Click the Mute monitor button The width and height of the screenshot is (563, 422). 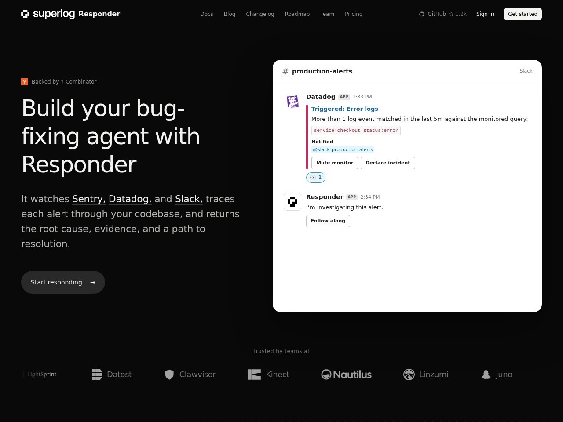335,163
